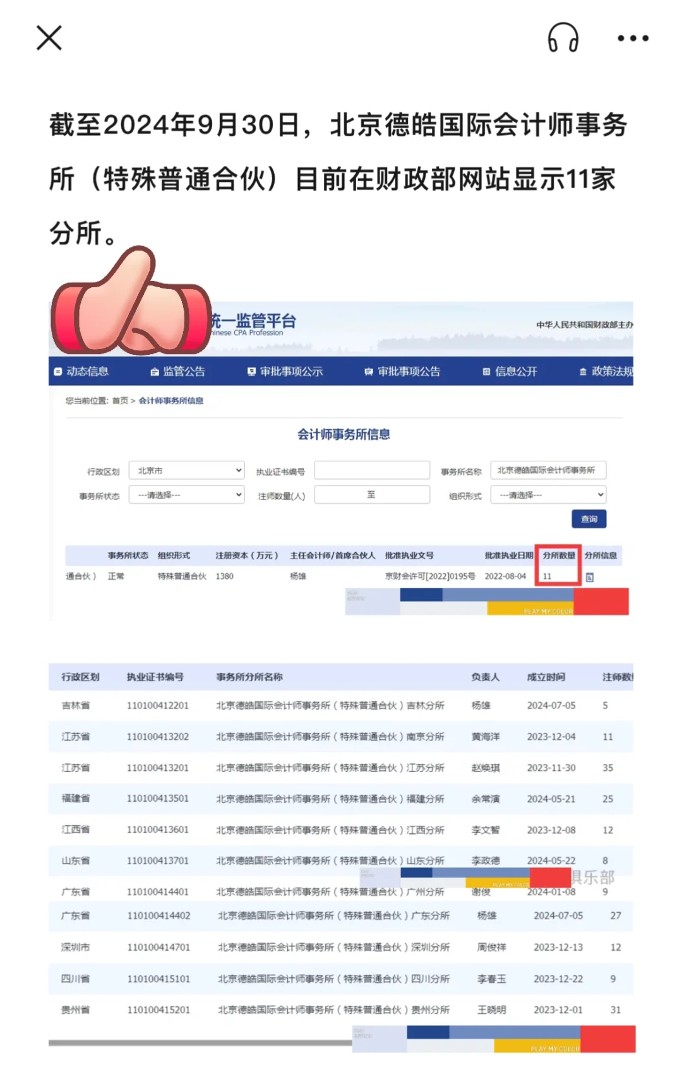Click certificate number 110100413202
Screen dimensions: 682x1089
[x=158, y=737]
